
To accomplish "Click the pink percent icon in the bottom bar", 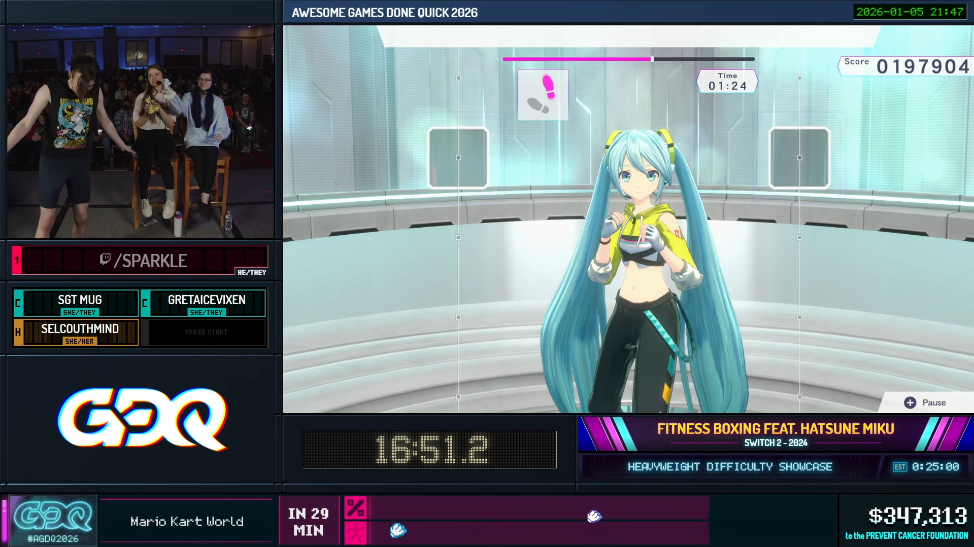I will (355, 507).
